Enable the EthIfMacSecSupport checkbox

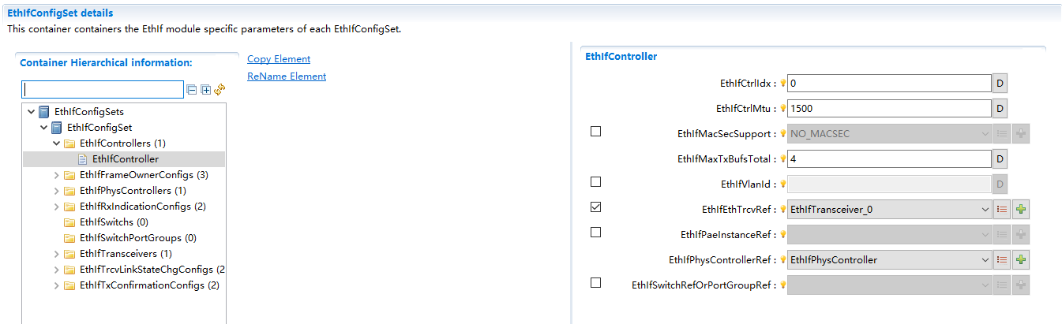596,132
